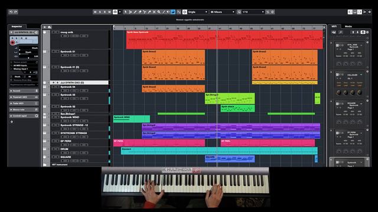This screenshot has width=378, height=212.
Task: Click the Add Track plus button
Action: [x=45, y=27]
